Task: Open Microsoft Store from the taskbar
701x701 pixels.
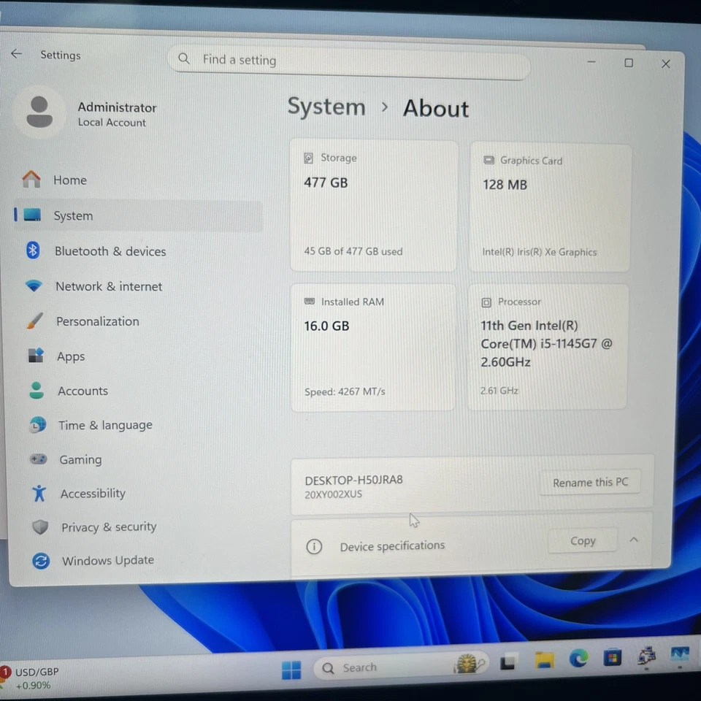Action: tap(612, 659)
